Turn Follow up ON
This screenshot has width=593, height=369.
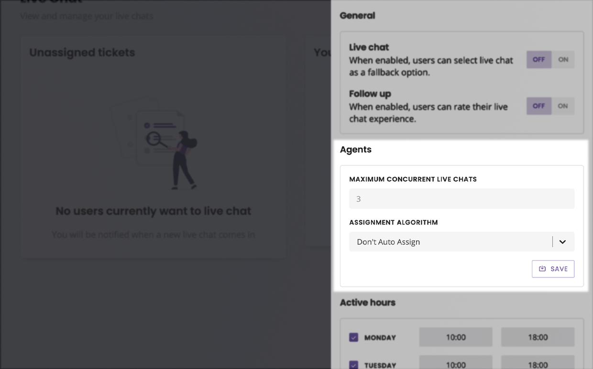(563, 106)
